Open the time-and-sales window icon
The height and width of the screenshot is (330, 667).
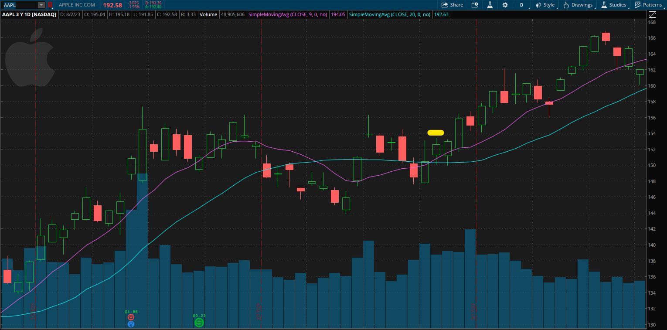[x=475, y=5]
